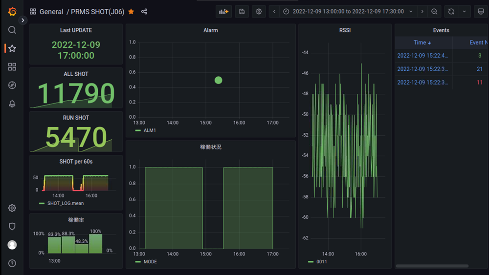Toggle the MODE legend series visibility
489x275 pixels.
click(150, 262)
